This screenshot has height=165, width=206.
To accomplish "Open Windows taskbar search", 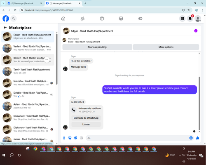I will click(x=12, y=155).
